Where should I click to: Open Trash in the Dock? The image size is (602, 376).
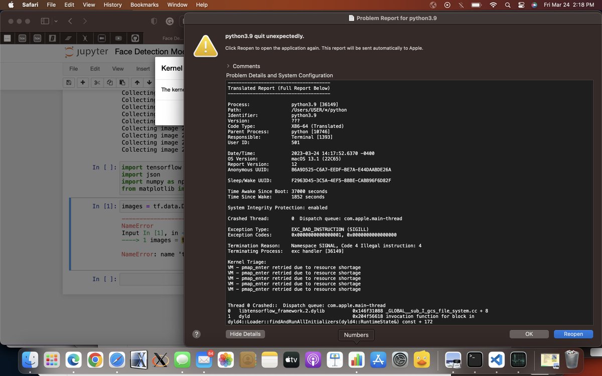pyautogui.click(x=571, y=359)
